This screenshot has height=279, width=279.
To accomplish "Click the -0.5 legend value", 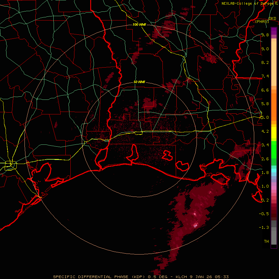I will click(264, 214).
